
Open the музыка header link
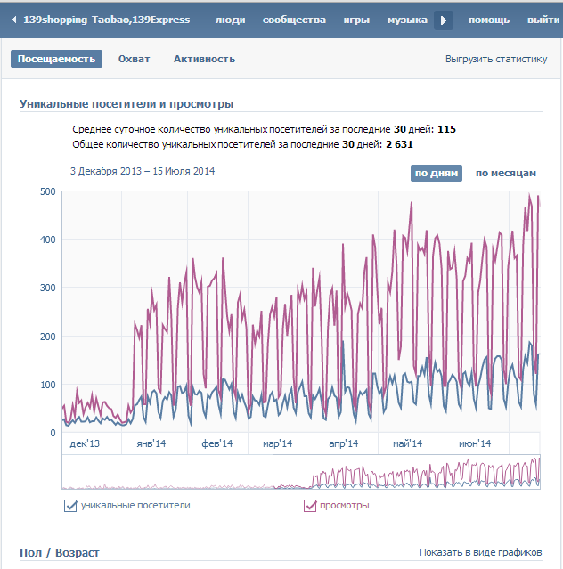pyautogui.click(x=407, y=20)
